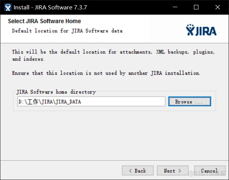
Task: Click the JIRA logo in header
Action: coord(201,30)
